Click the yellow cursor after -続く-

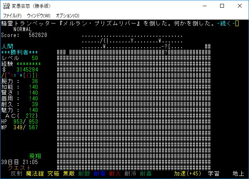(237, 23)
